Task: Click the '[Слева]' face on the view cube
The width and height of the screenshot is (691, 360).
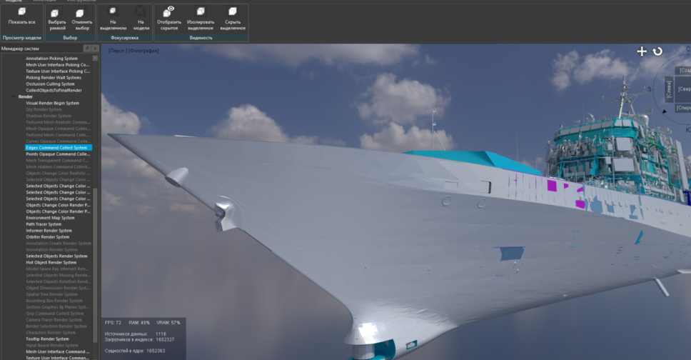Action: click(x=669, y=91)
